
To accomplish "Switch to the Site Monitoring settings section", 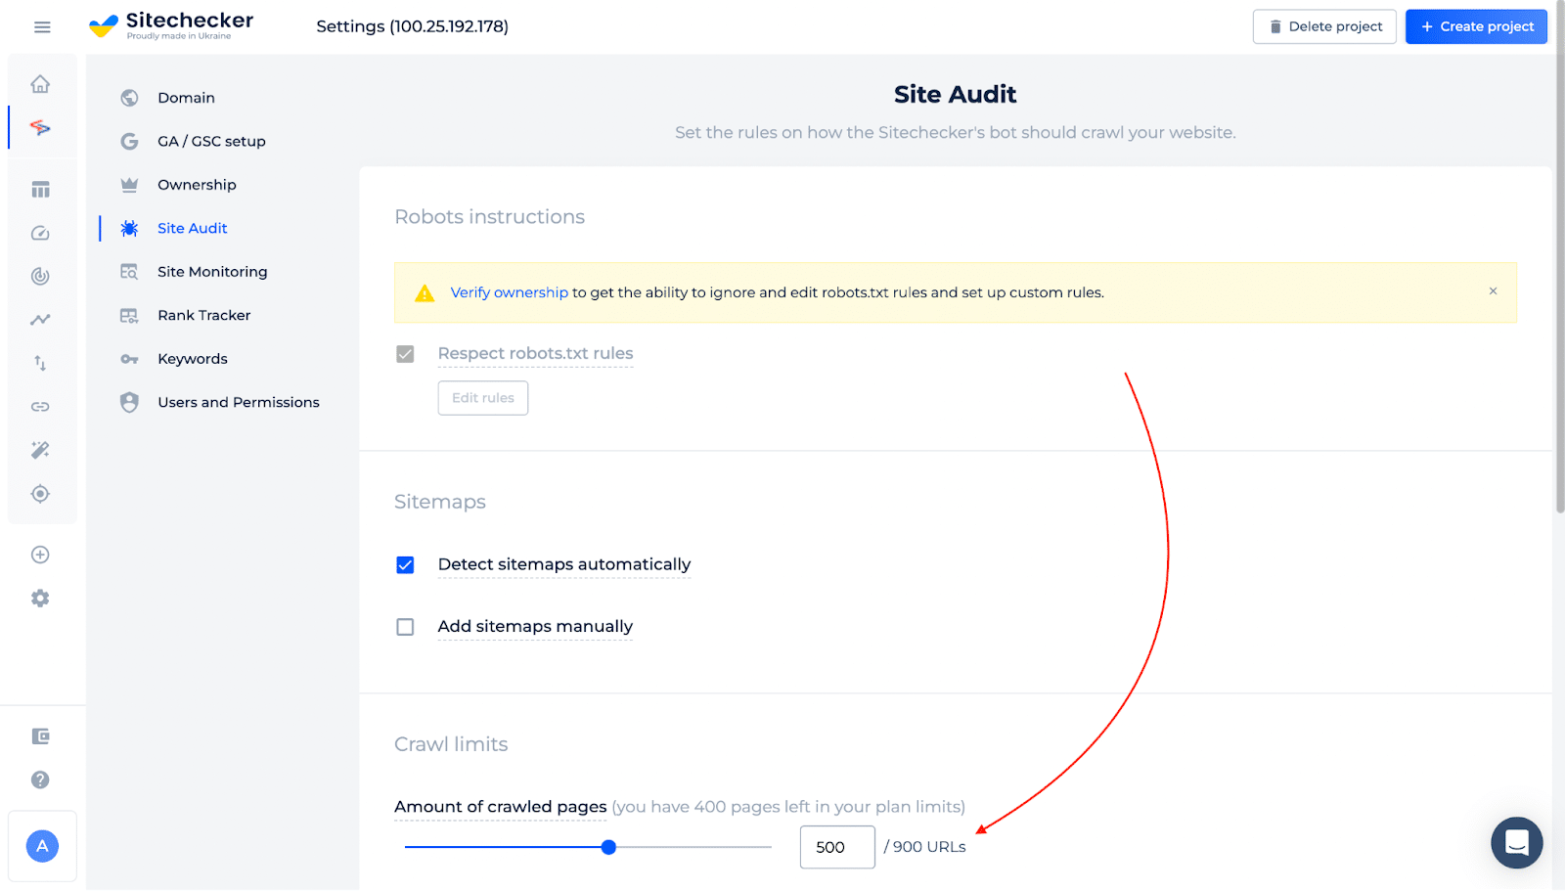I will point(211,271).
